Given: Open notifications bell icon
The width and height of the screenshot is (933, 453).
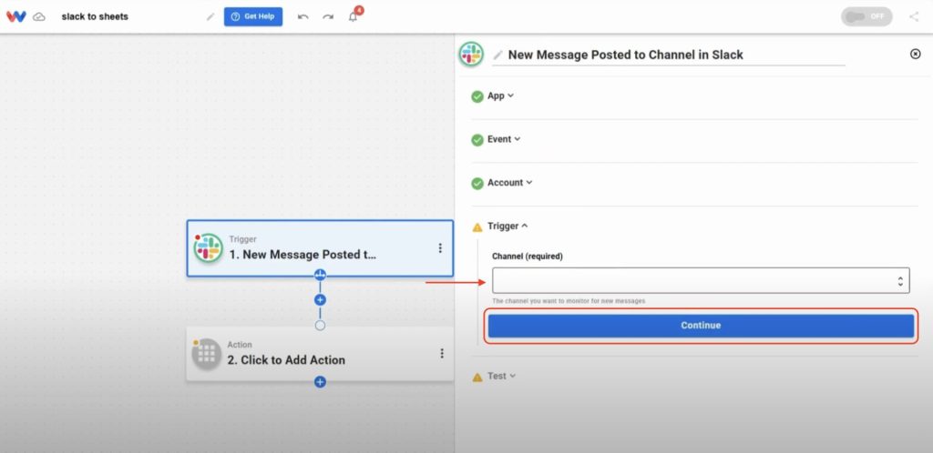Looking at the screenshot, I should tap(354, 16).
